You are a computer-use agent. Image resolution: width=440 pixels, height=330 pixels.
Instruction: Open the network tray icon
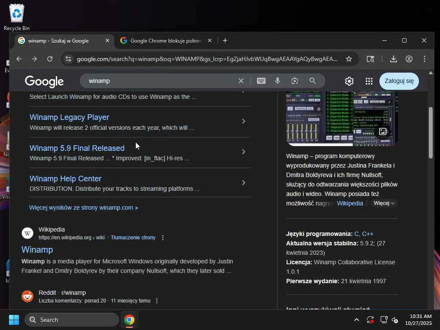[x=384, y=320]
